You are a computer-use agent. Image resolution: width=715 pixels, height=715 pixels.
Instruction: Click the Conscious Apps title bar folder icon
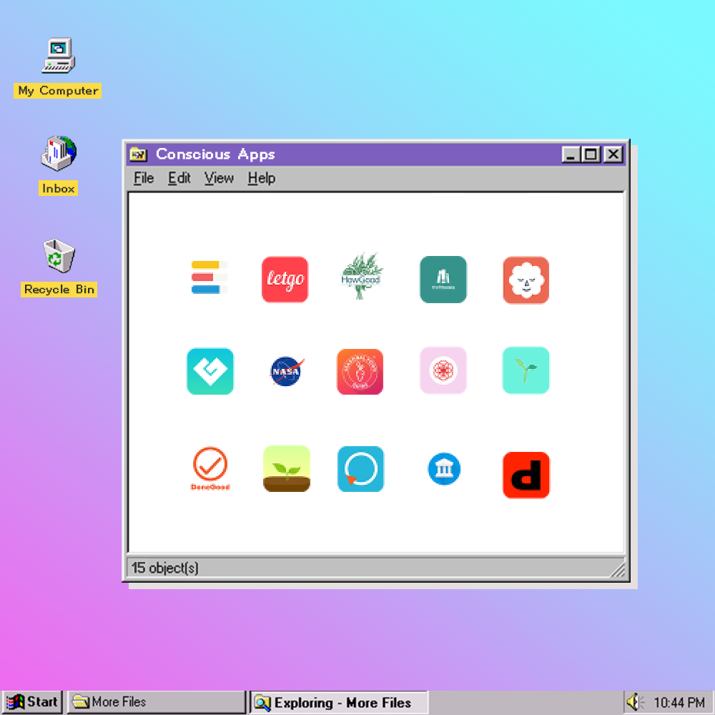tap(138, 154)
